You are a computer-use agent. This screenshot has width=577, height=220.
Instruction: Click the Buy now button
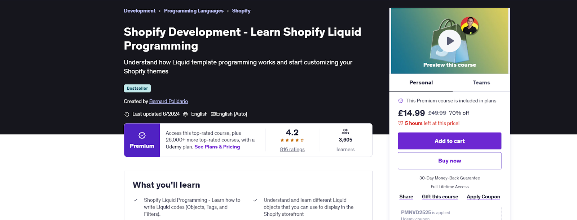point(449,161)
